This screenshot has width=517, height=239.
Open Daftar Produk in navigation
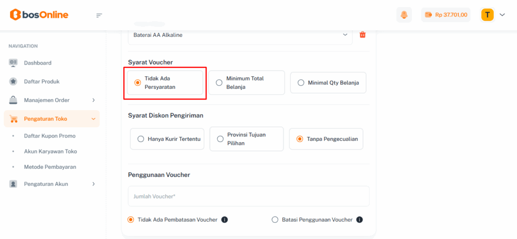tap(42, 81)
